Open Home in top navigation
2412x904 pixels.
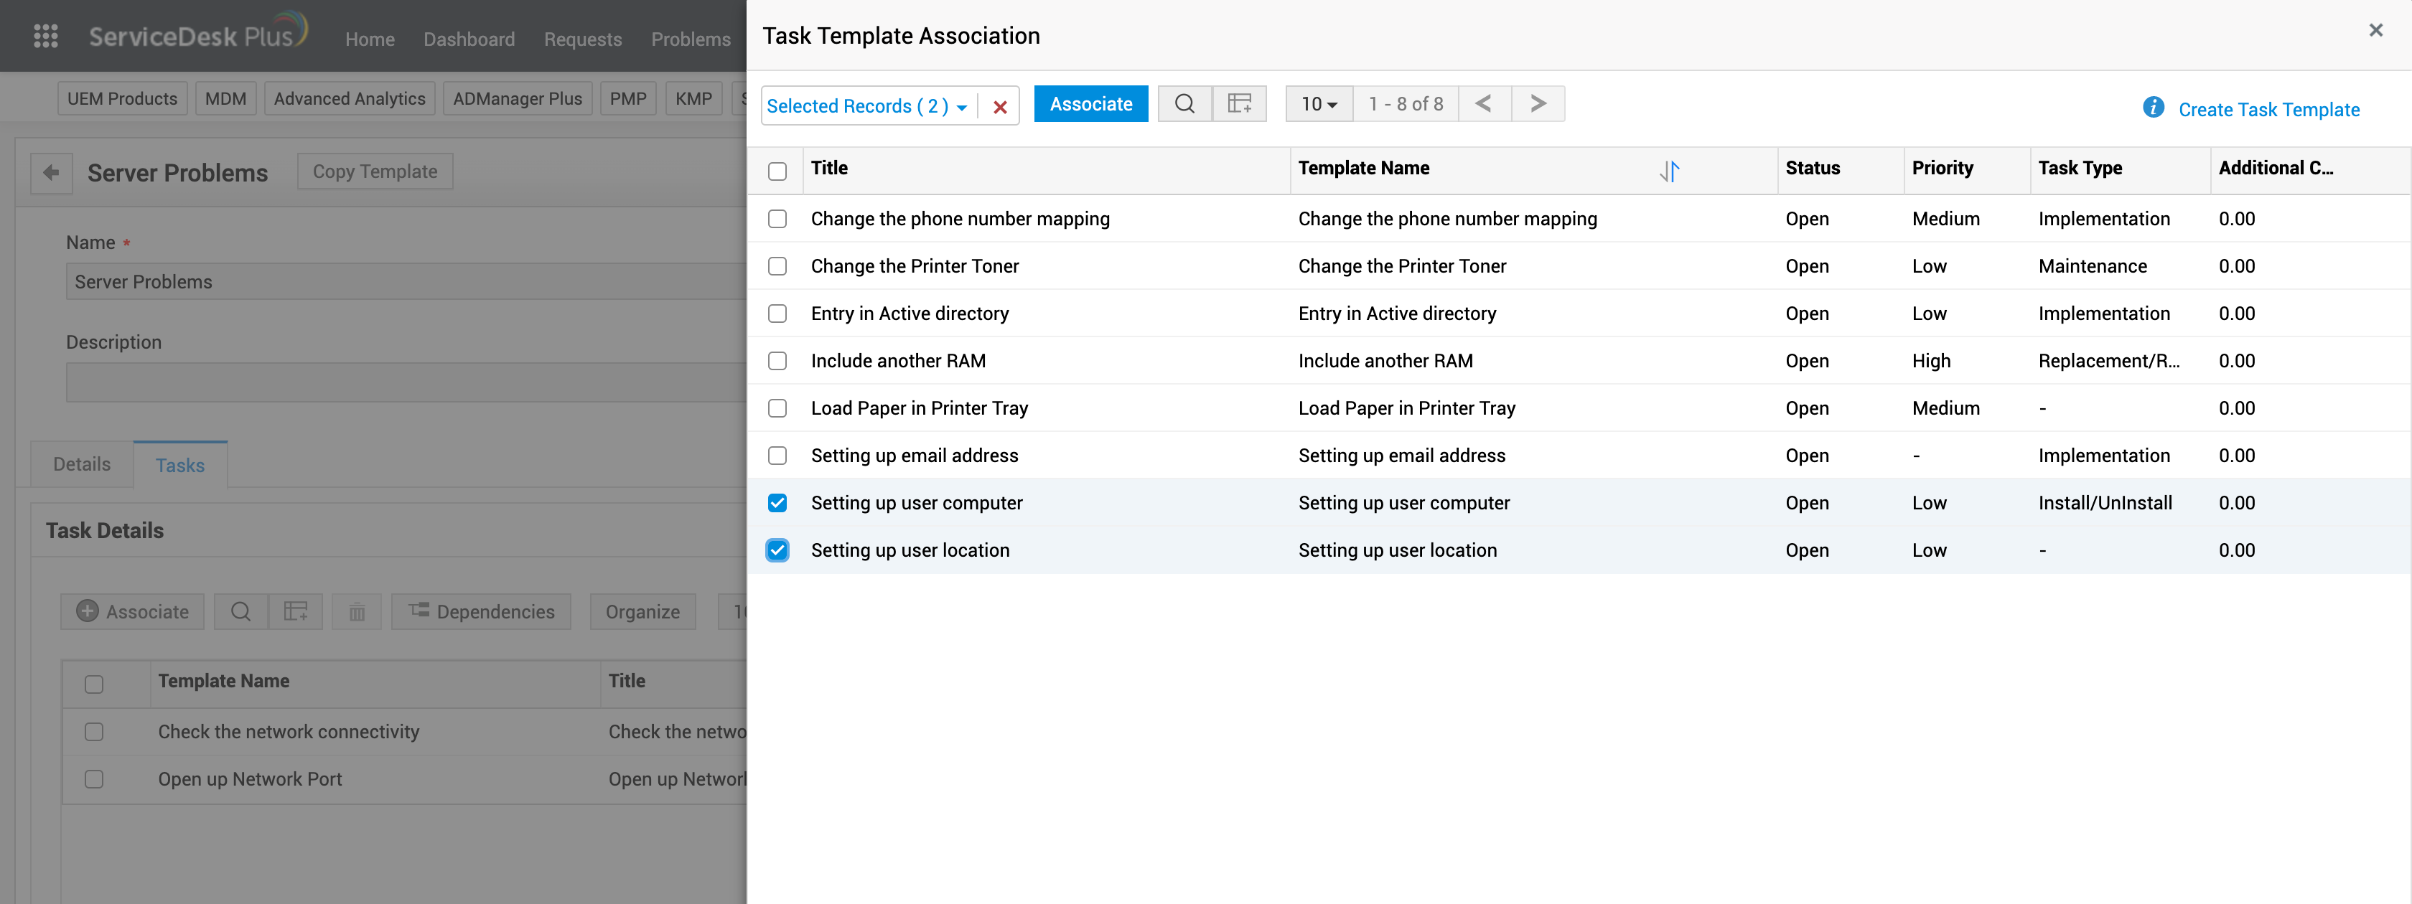pyautogui.click(x=370, y=39)
